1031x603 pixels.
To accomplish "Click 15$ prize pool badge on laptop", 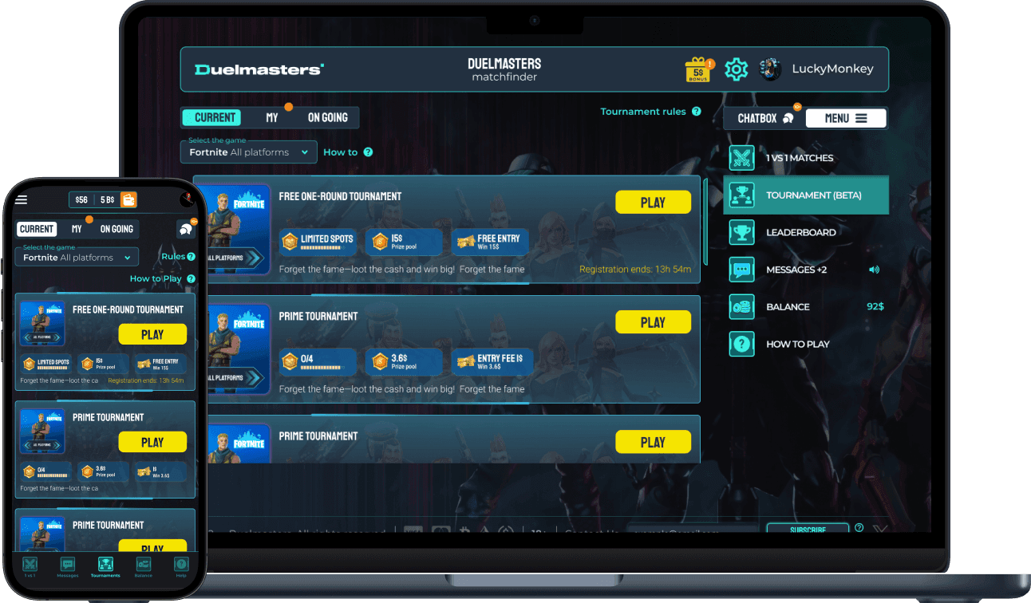I will [x=404, y=242].
